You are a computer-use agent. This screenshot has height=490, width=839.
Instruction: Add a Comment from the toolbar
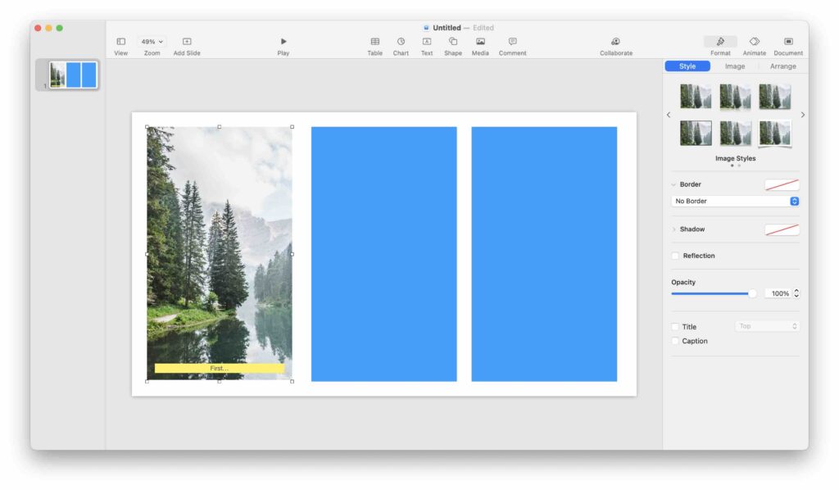pos(512,42)
